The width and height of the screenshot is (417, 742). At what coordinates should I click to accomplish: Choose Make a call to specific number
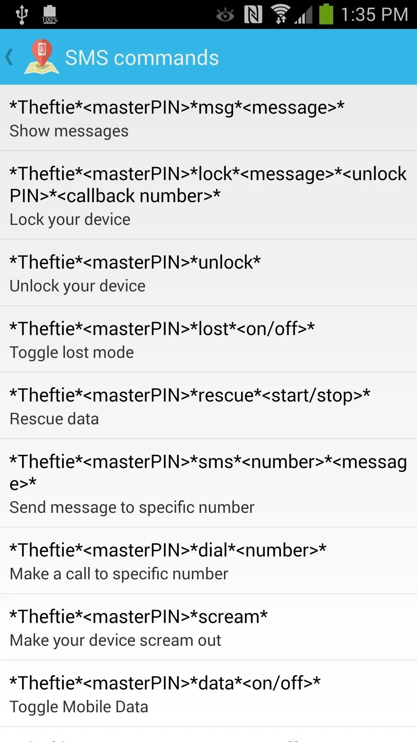[208, 561]
